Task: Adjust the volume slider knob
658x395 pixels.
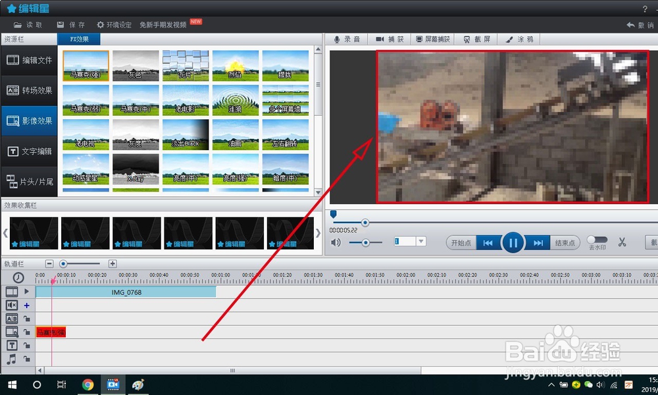Action: point(366,243)
